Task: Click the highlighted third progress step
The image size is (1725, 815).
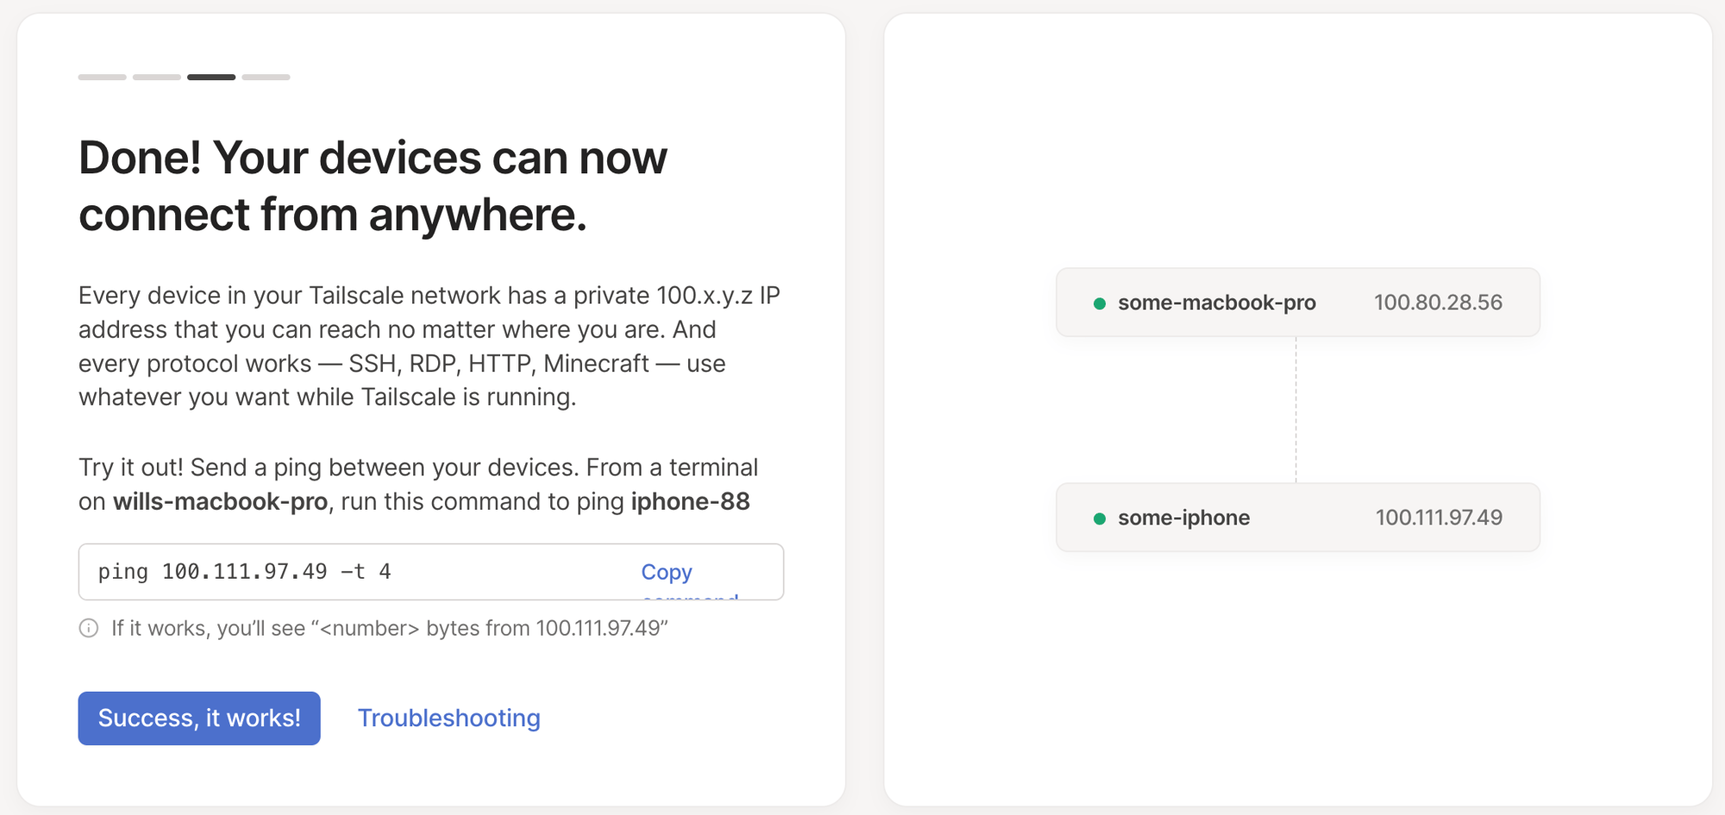Action: 212,77
